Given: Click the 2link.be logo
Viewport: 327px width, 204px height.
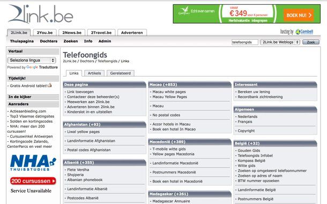Looking at the screenshot, I should (41, 14).
